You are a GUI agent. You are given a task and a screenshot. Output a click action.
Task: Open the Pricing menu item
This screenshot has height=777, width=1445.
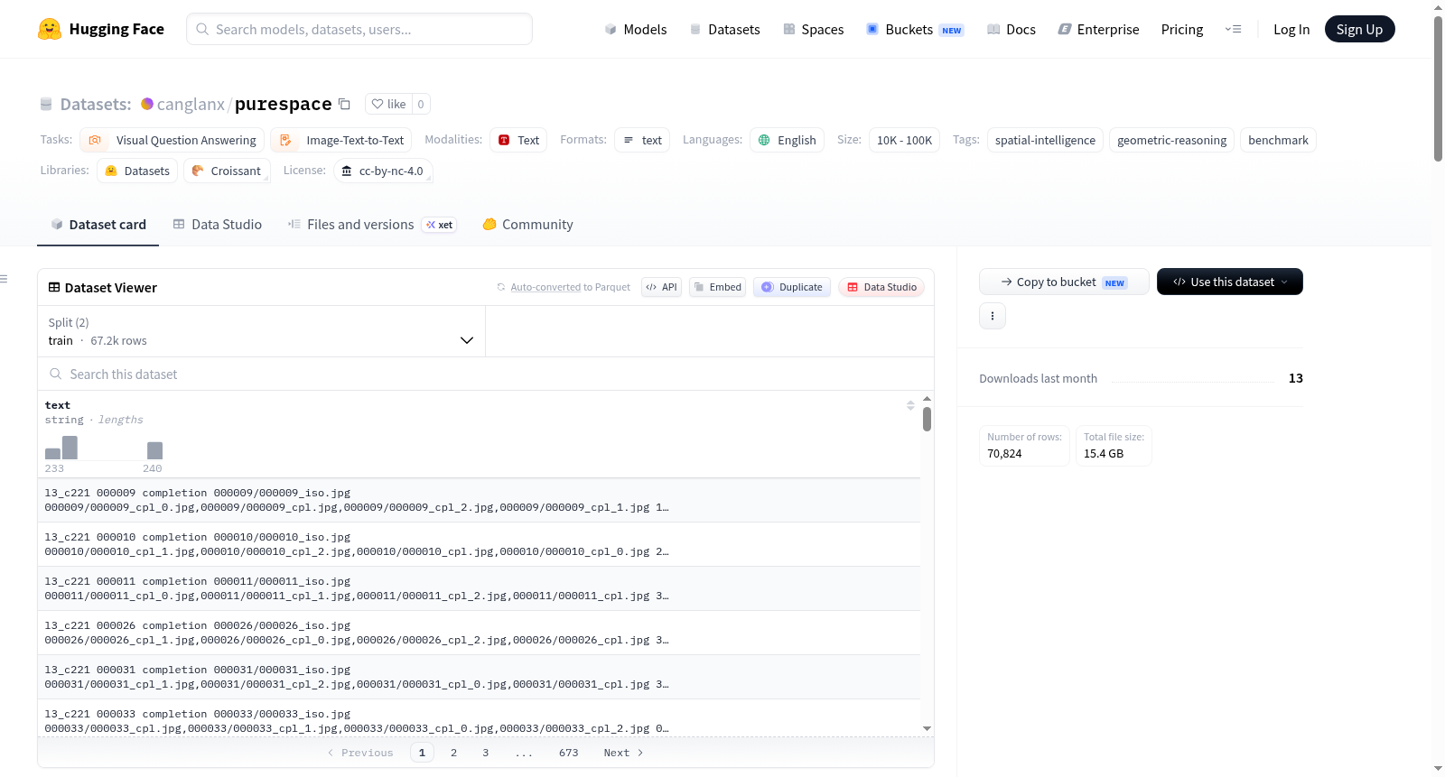(1182, 29)
